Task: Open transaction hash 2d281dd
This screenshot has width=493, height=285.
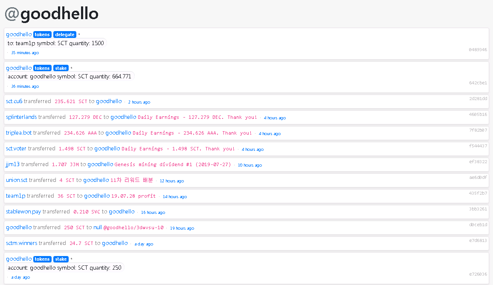Action: click(478, 99)
